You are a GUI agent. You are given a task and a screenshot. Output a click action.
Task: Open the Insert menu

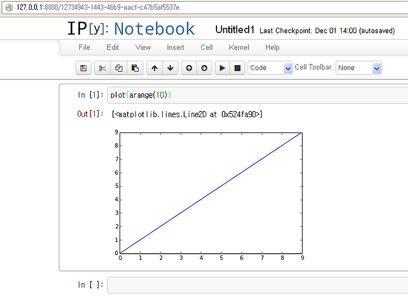click(175, 48)
